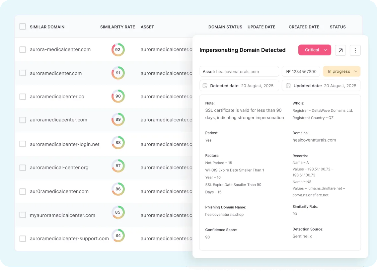Check the box for aurora-medicalcenter.com

pyautogui.click(x=23, y=50)
